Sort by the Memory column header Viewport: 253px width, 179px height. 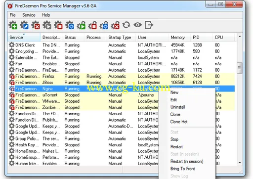179,37
